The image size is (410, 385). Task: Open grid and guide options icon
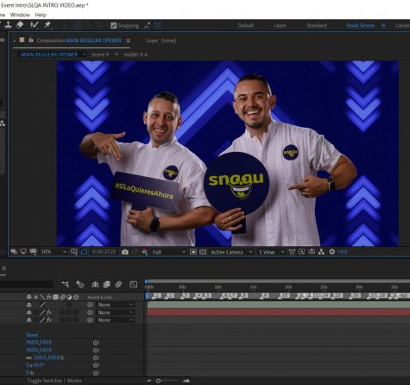(74, 252)
